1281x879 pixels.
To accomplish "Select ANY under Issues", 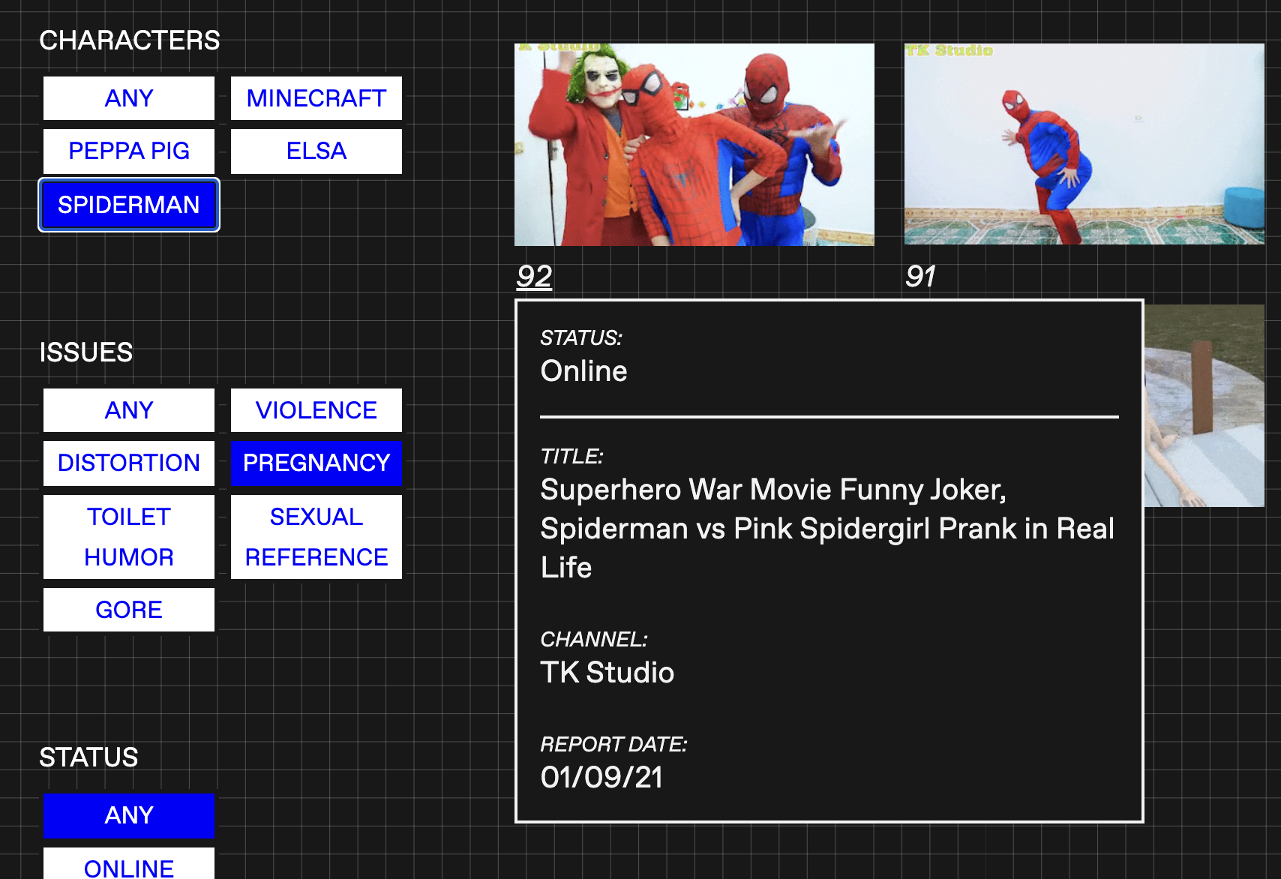I will (129, 410).
